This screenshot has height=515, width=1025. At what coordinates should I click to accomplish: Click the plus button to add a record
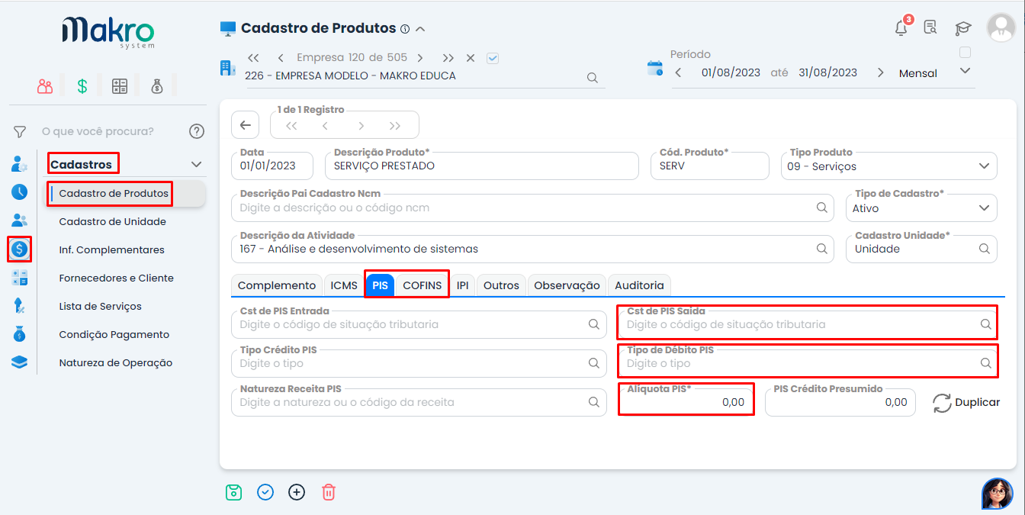coord(297,492)
